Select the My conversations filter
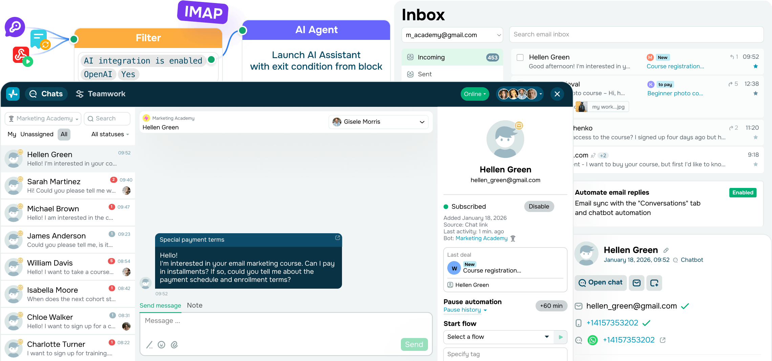 coord(12,134)
